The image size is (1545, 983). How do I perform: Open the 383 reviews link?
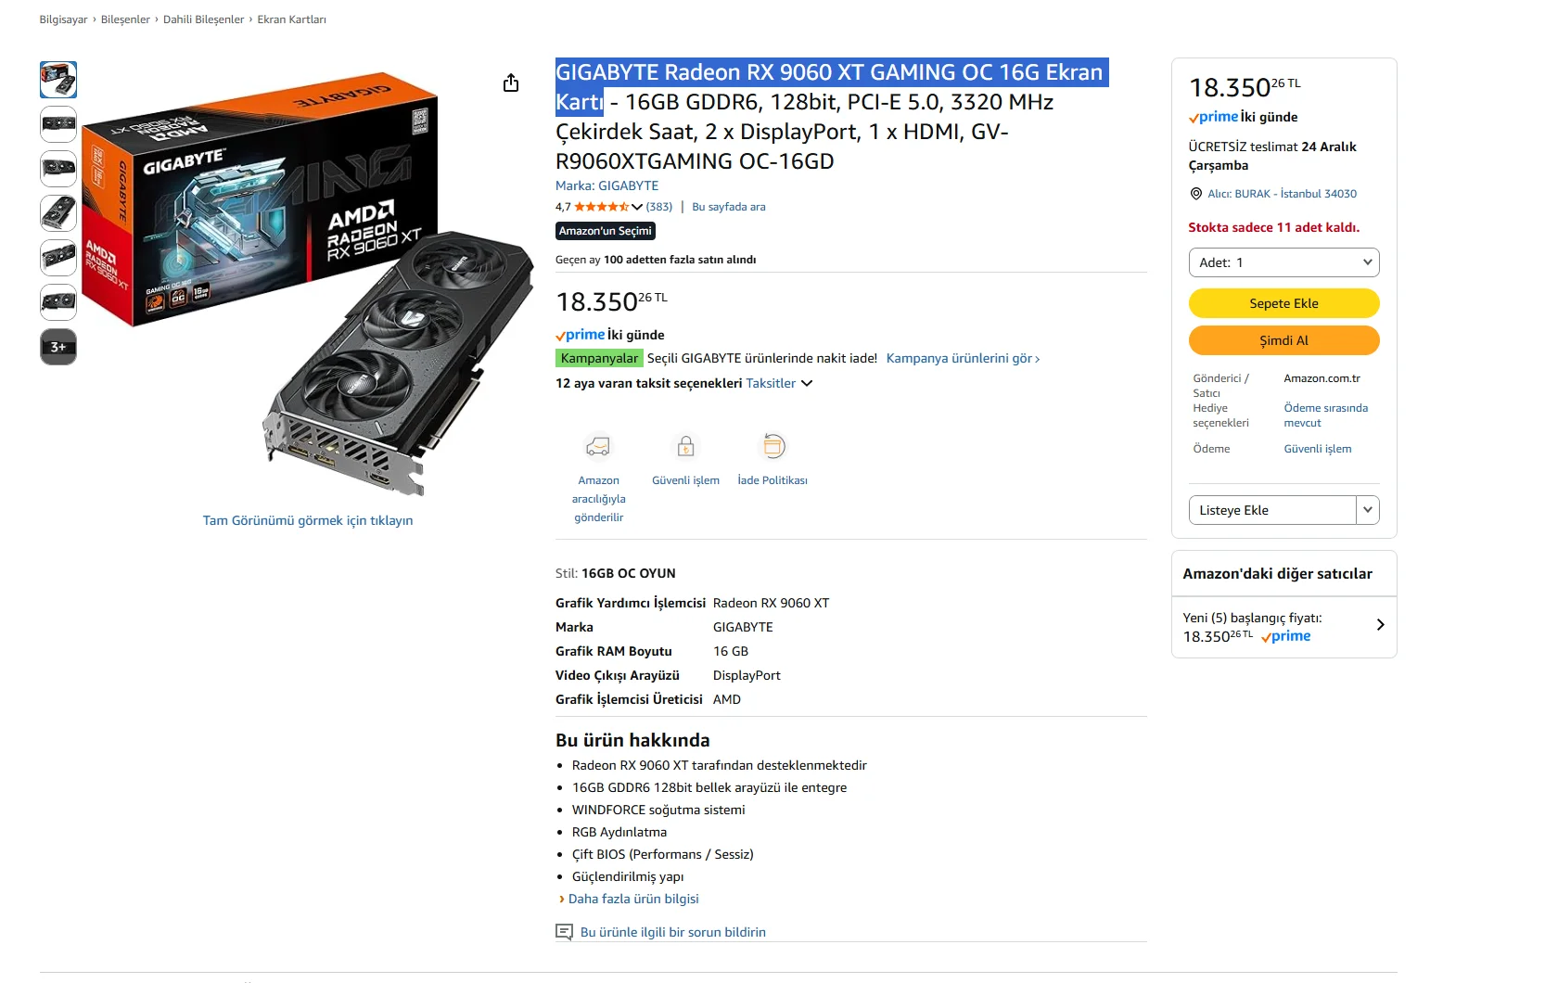coord(658,207)
